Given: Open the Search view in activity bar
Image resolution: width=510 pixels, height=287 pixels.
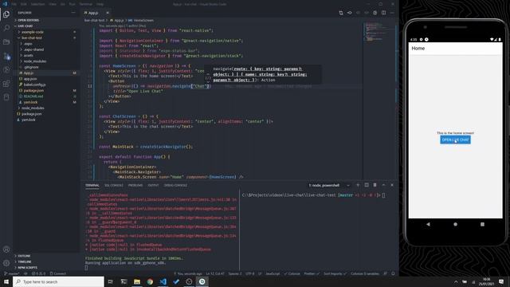Looking at the screenshot, I should (x=6, y=28).
